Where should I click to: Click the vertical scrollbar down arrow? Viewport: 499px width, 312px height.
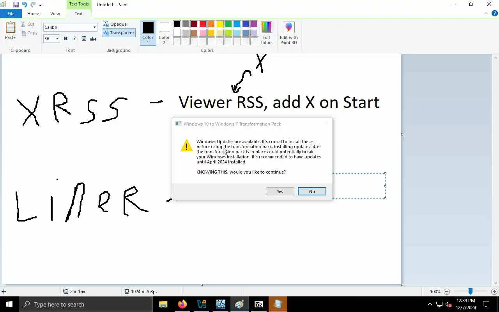click(x=495, y=283)
